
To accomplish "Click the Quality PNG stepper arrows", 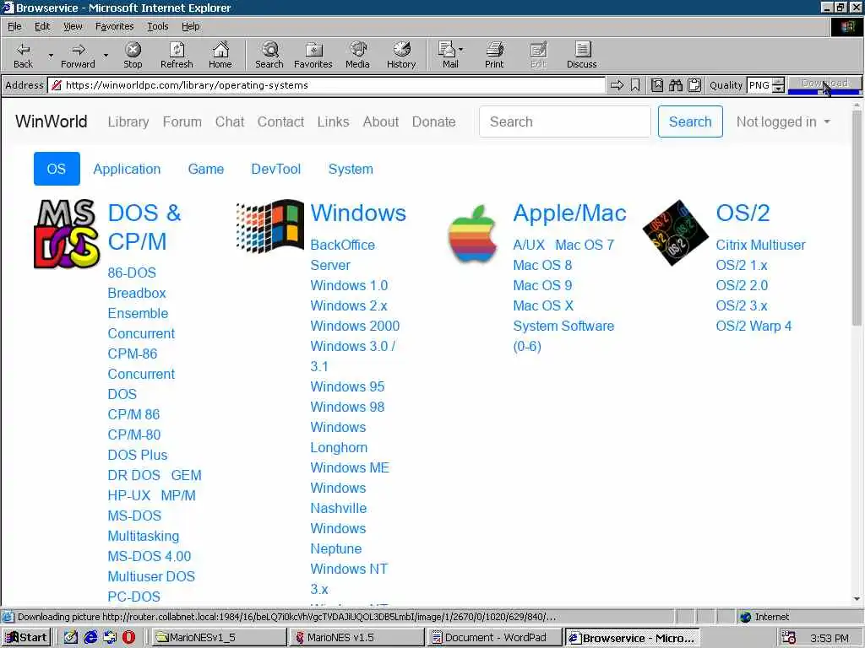I will coord(778,85).
